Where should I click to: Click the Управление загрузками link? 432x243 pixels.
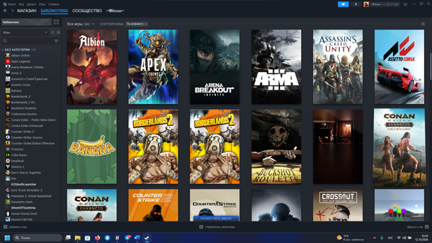220,227
